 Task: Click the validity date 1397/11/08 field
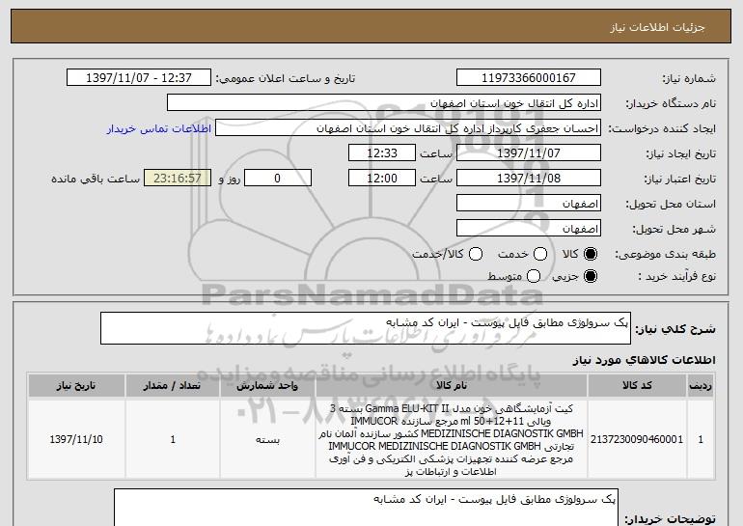(x=529, y=179)
